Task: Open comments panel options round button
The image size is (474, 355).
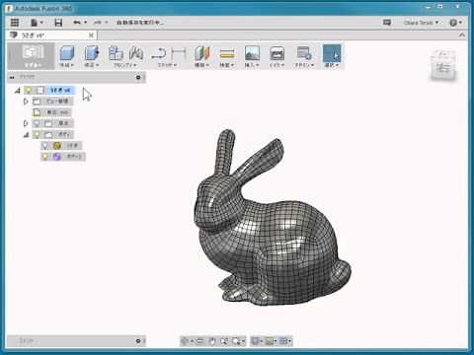Action: (x=138, y=341)
